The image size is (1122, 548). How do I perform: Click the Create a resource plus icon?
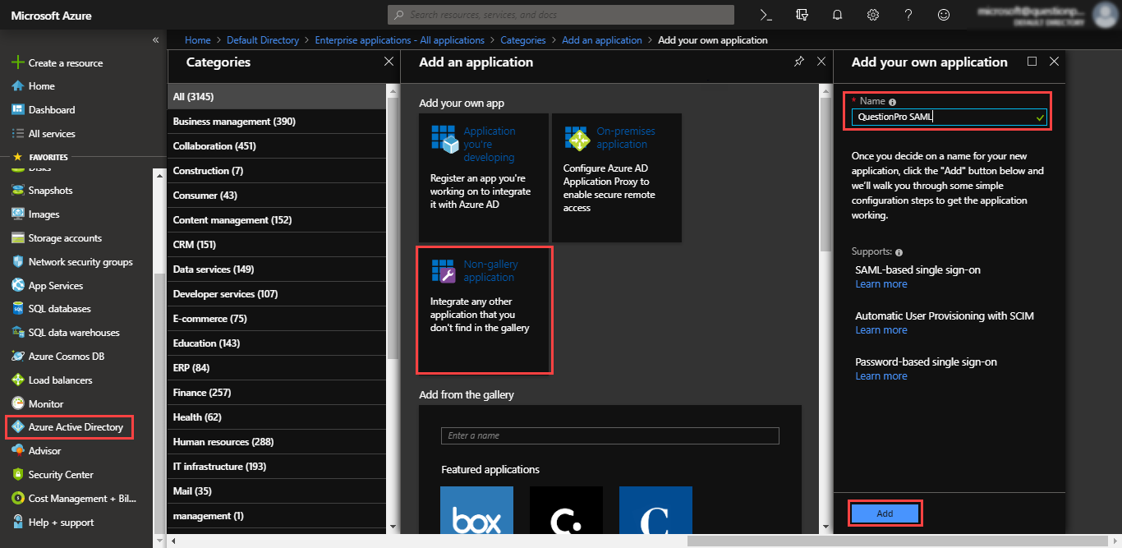tap(18, 62)
